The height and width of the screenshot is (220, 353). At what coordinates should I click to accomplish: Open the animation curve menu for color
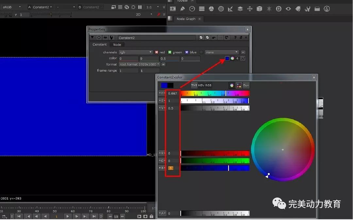pos(243,58)
